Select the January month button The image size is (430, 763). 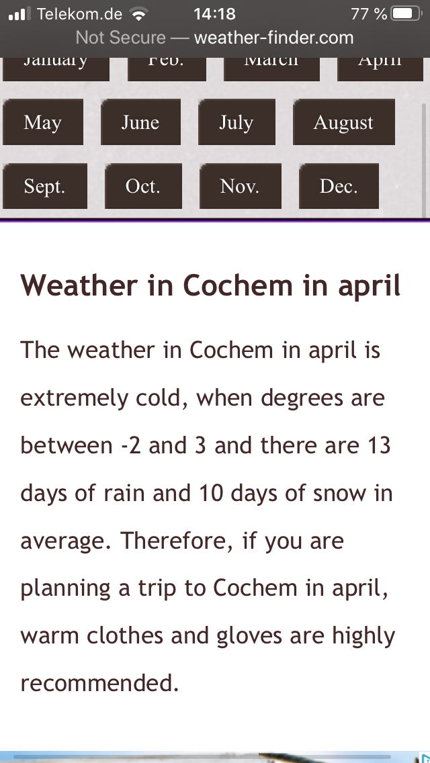point(56,69)
